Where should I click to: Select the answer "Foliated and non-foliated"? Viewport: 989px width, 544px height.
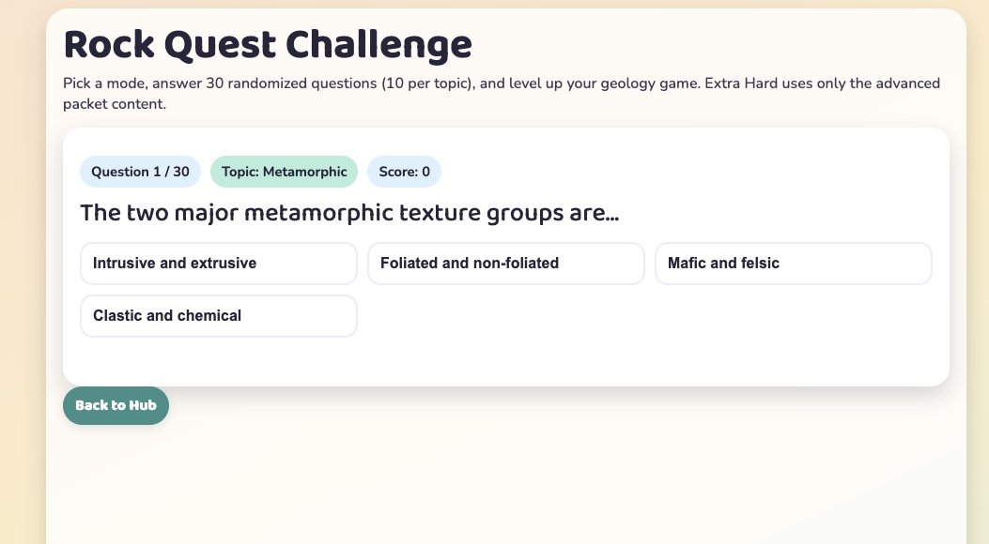tap(506, 263)
